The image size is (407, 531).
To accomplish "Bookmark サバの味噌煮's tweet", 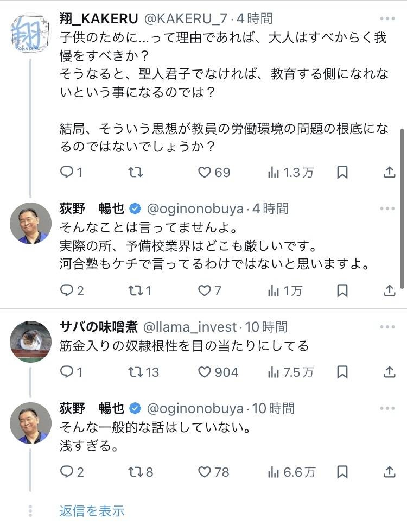I will click(342, 372).
